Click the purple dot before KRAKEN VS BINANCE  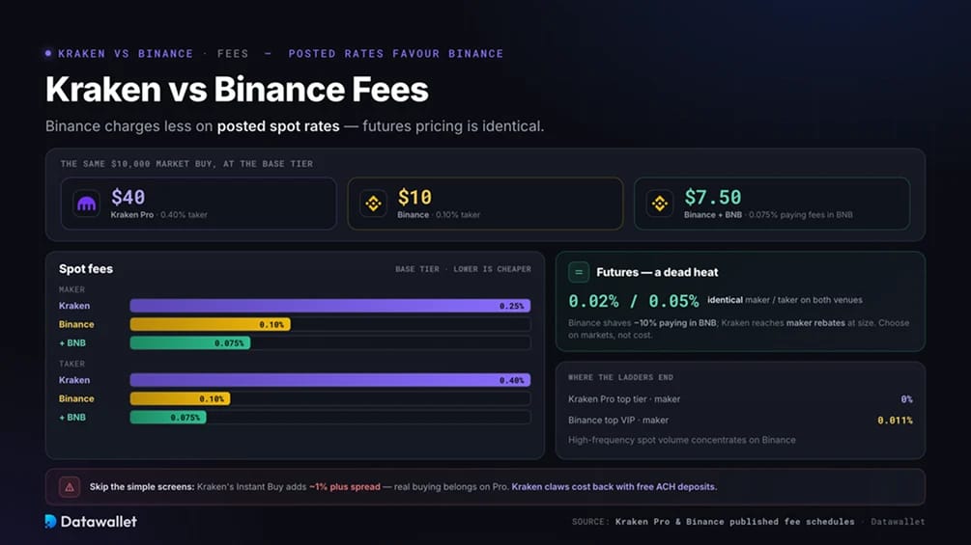(x=48, y=53)
